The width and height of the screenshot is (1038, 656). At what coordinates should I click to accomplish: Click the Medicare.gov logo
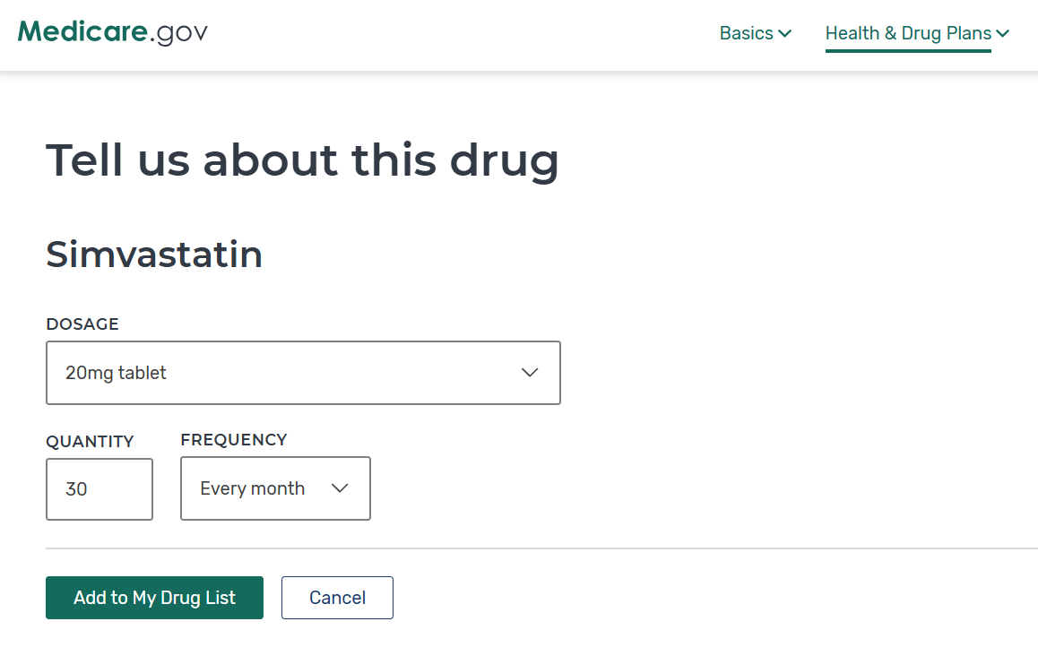[113, 32]
